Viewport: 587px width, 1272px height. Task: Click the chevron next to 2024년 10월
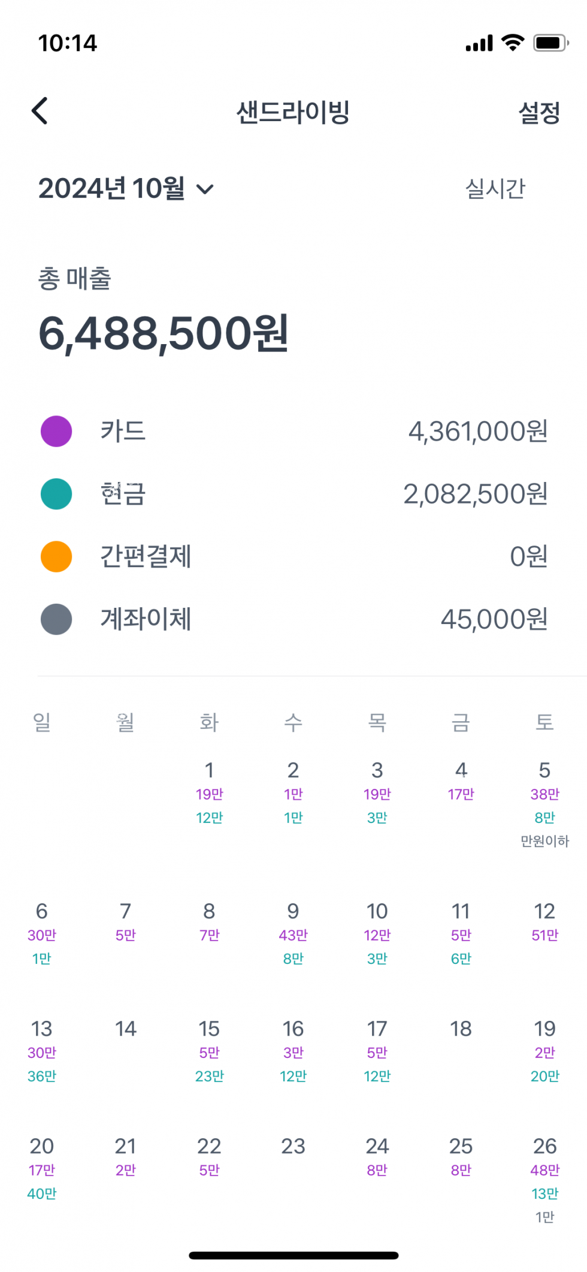coord(205,189)
